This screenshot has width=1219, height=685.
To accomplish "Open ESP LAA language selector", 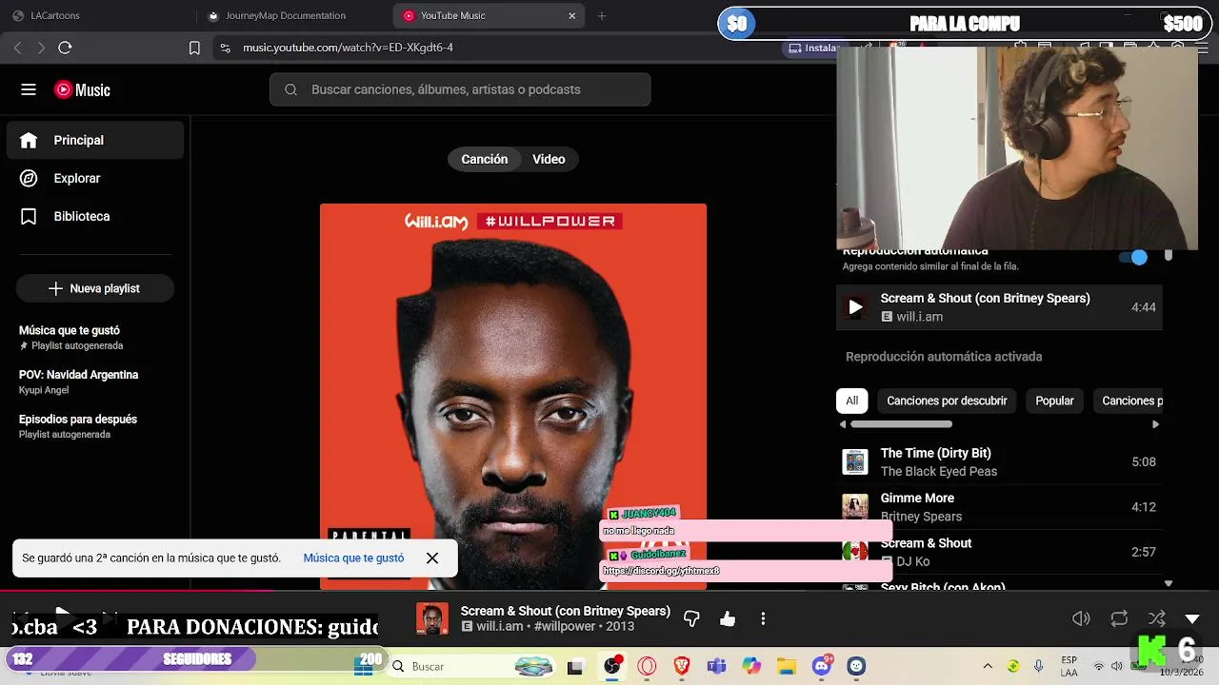I will (1069, 666).
